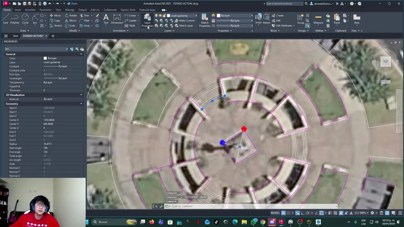The image size is (404, 227).
Task: Open the Insert ribbon tab
Action: 18,10
